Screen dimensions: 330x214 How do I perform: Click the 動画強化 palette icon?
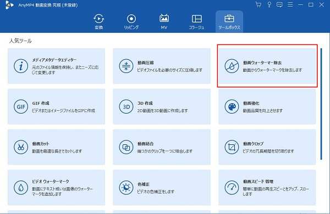tap(232, 106)
